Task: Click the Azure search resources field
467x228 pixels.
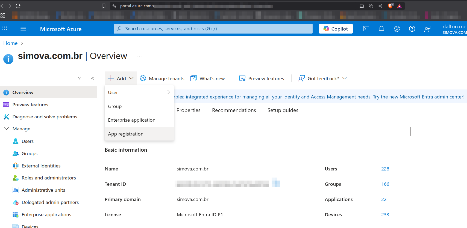Action: (213, 29)
